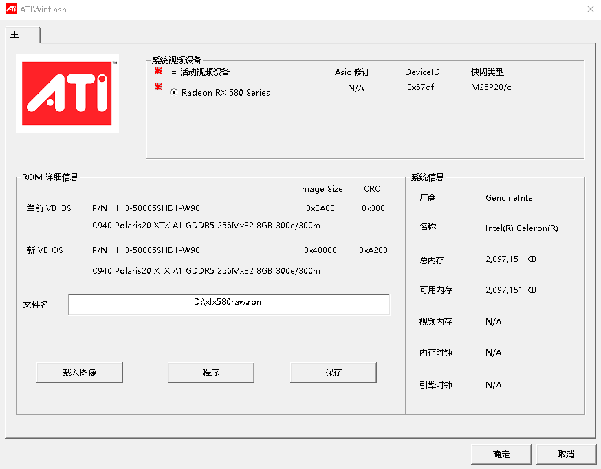Click the 当前 VBIOS label
Viewport: 601px width, 469px height.
[x=49, y=208]
